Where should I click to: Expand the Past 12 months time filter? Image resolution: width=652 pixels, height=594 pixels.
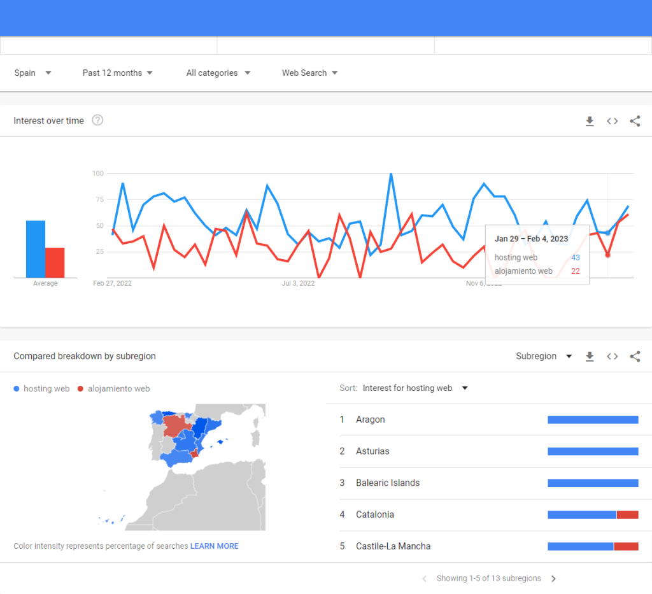point(118,73)
